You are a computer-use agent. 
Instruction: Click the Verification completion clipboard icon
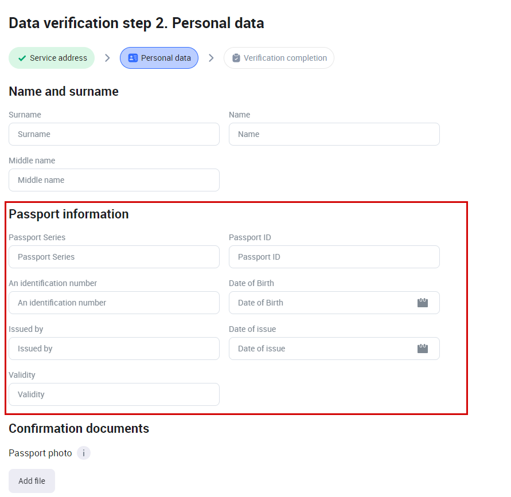(x=236, y=58)
